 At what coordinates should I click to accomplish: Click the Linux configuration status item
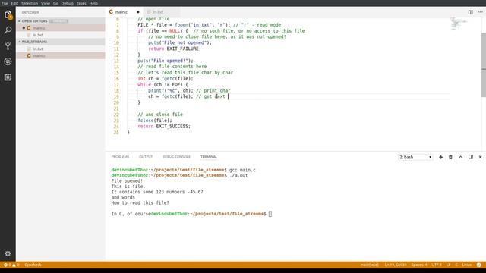tap(466, 265)
